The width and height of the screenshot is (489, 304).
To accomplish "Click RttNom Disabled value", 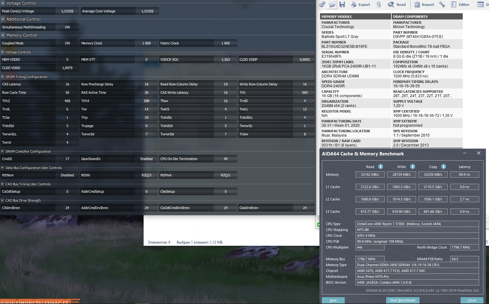I will 67,175.
